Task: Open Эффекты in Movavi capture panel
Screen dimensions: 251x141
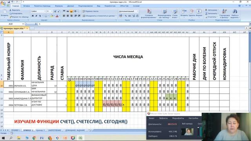Action: point(163,118)
